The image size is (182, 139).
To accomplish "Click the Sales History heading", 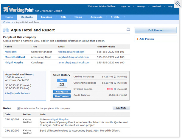I will 62,75.
